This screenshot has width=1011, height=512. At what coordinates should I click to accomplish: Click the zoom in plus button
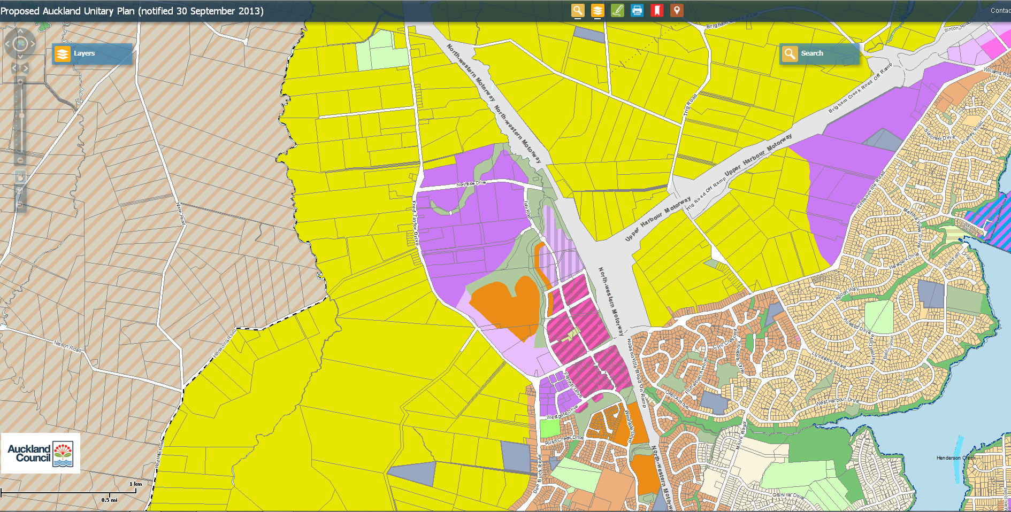coord(20,82)
